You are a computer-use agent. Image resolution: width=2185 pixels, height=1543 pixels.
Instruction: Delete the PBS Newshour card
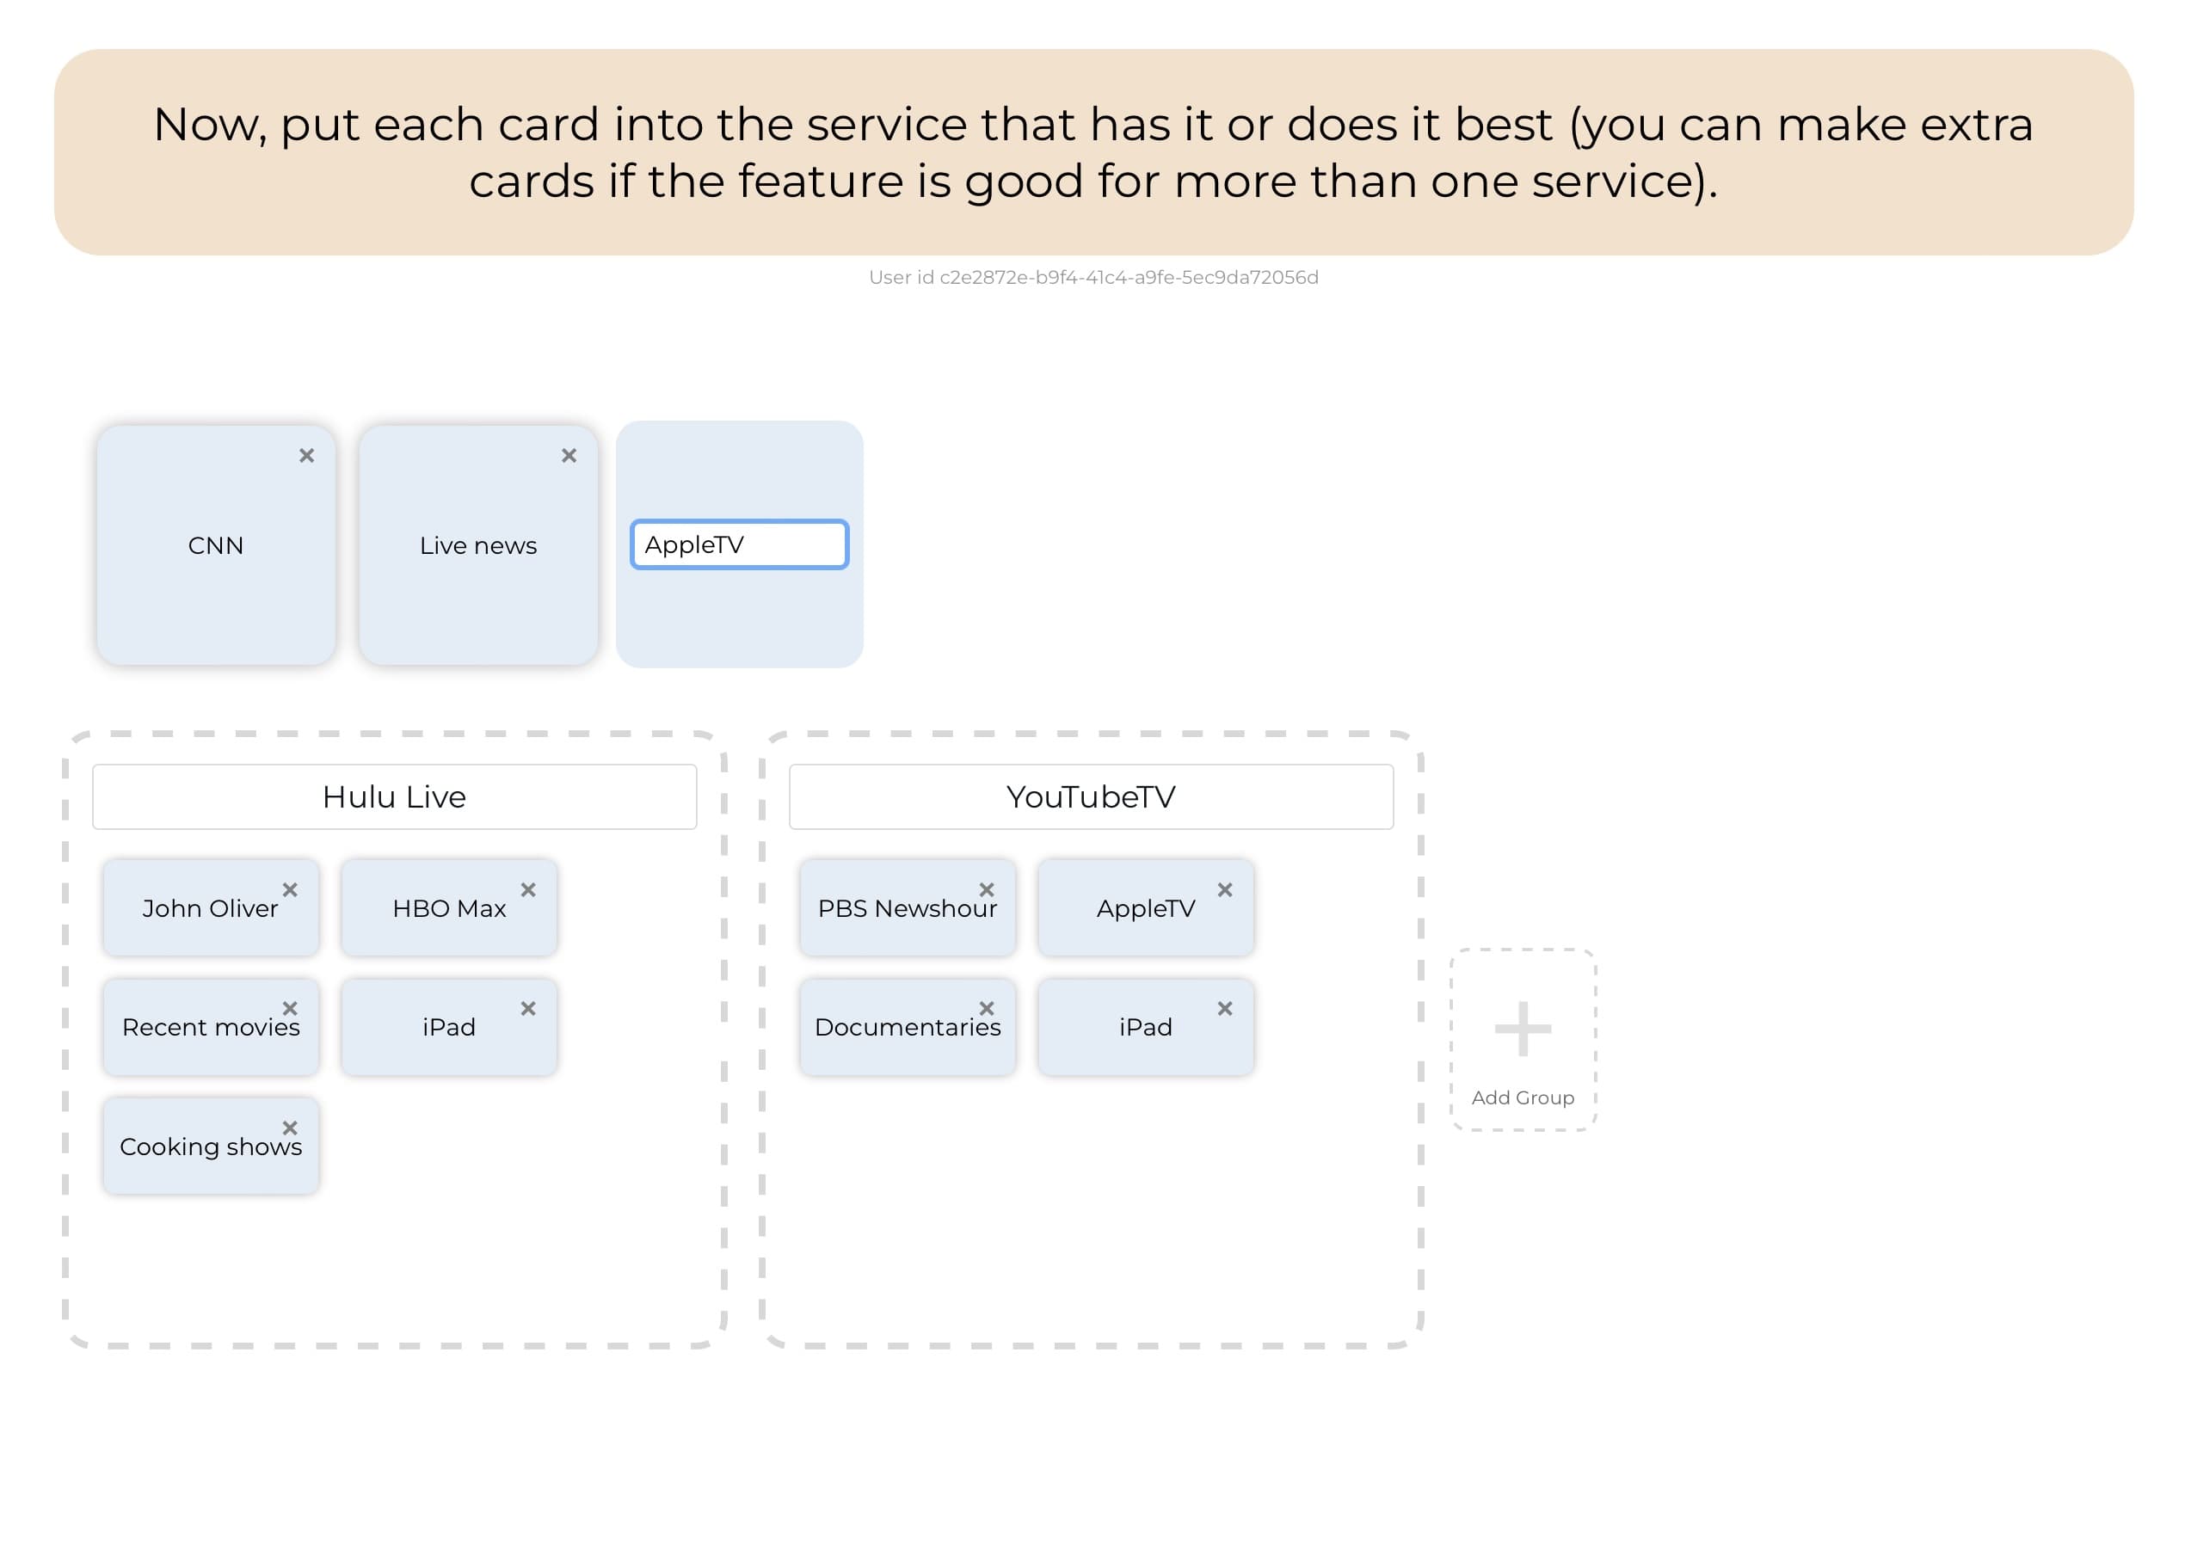click(987, 890)
